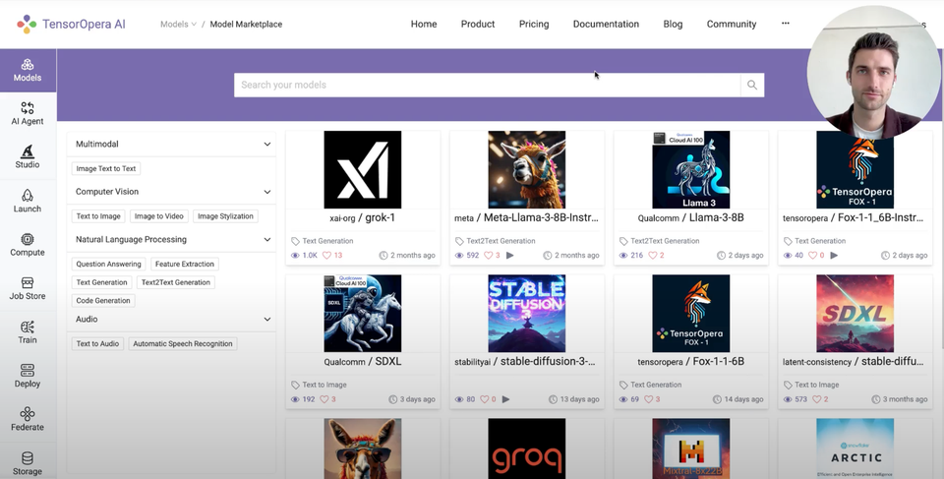This screenshot has width=944, height=479.
Task: Like the Qualcomm SDXL heart icon
Action: coord(324,399)
